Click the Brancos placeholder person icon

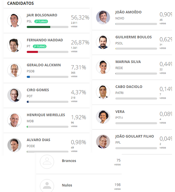click(x=47, y=162)
